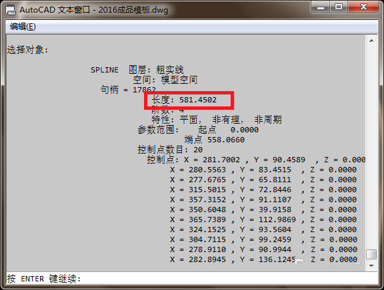Screen dimensions: 384x290
Task: Click the scrollbar down arrow
Action: [x=371, y=265]
